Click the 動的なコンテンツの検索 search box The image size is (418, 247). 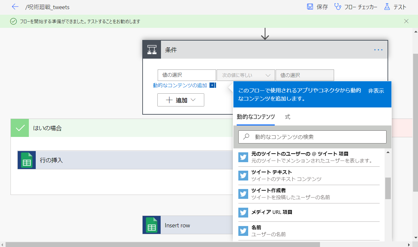[312, 137]
